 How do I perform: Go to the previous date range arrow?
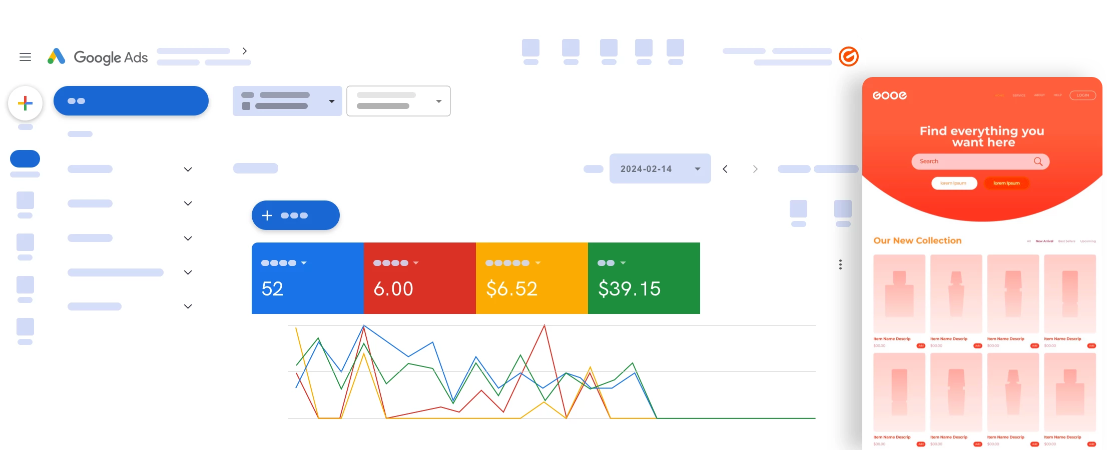coord(725,169)
